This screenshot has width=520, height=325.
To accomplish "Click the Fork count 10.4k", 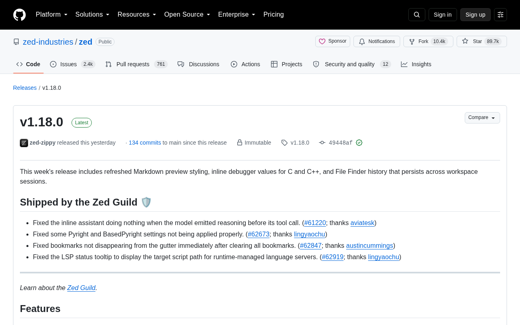I will (439, 41).
